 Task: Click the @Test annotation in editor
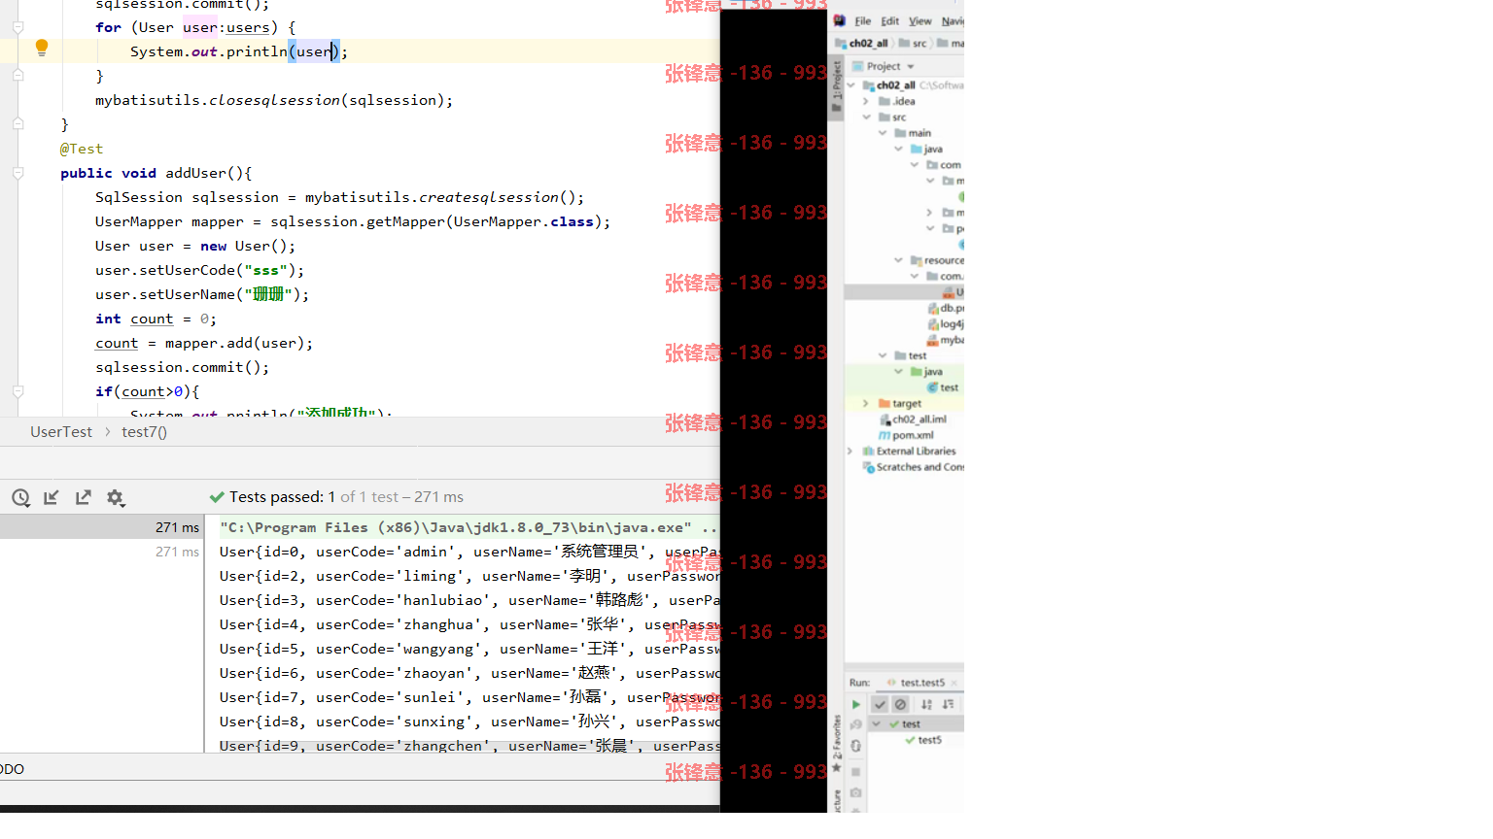(82, 149)
